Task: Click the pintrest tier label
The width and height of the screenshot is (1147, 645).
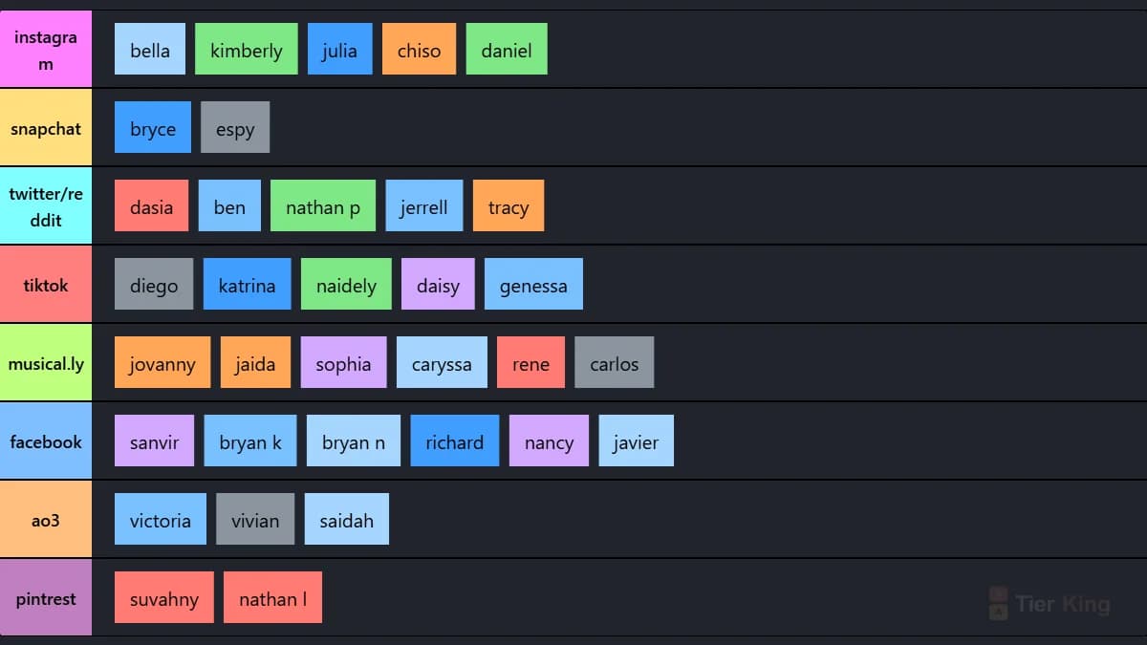Action: tap(46, 598)
